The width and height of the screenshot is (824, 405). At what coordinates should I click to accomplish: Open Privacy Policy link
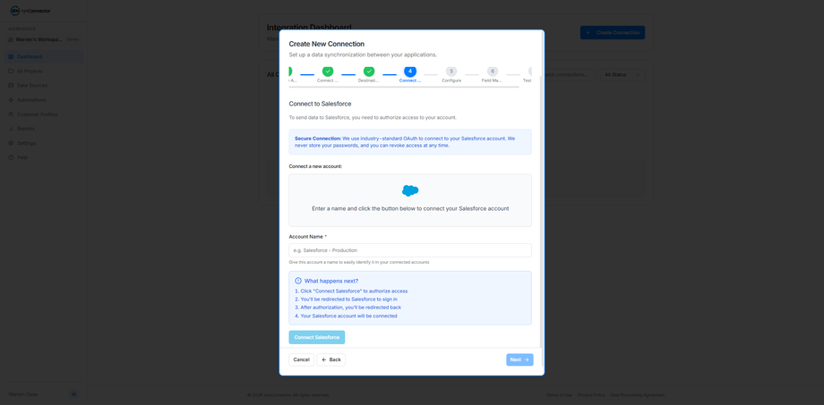[591, 395]
